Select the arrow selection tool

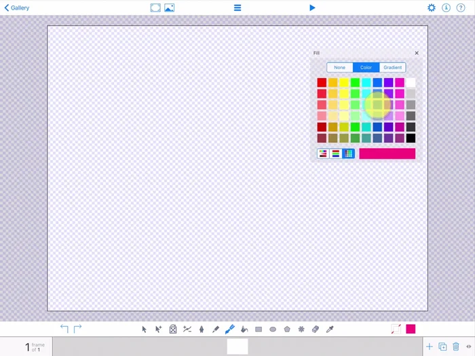[144, 329]
